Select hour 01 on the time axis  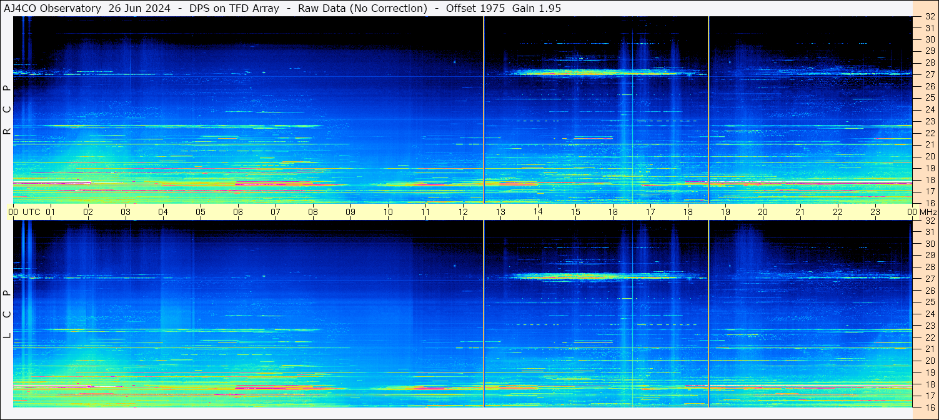point(51,212)
